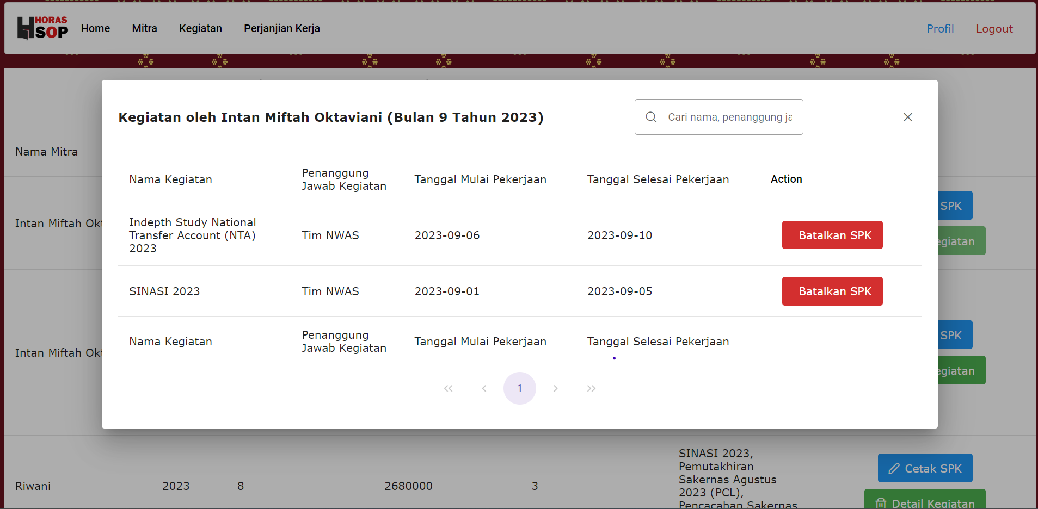Open the Home menu
1038x509 pixels.
click(x=95, y=28)
